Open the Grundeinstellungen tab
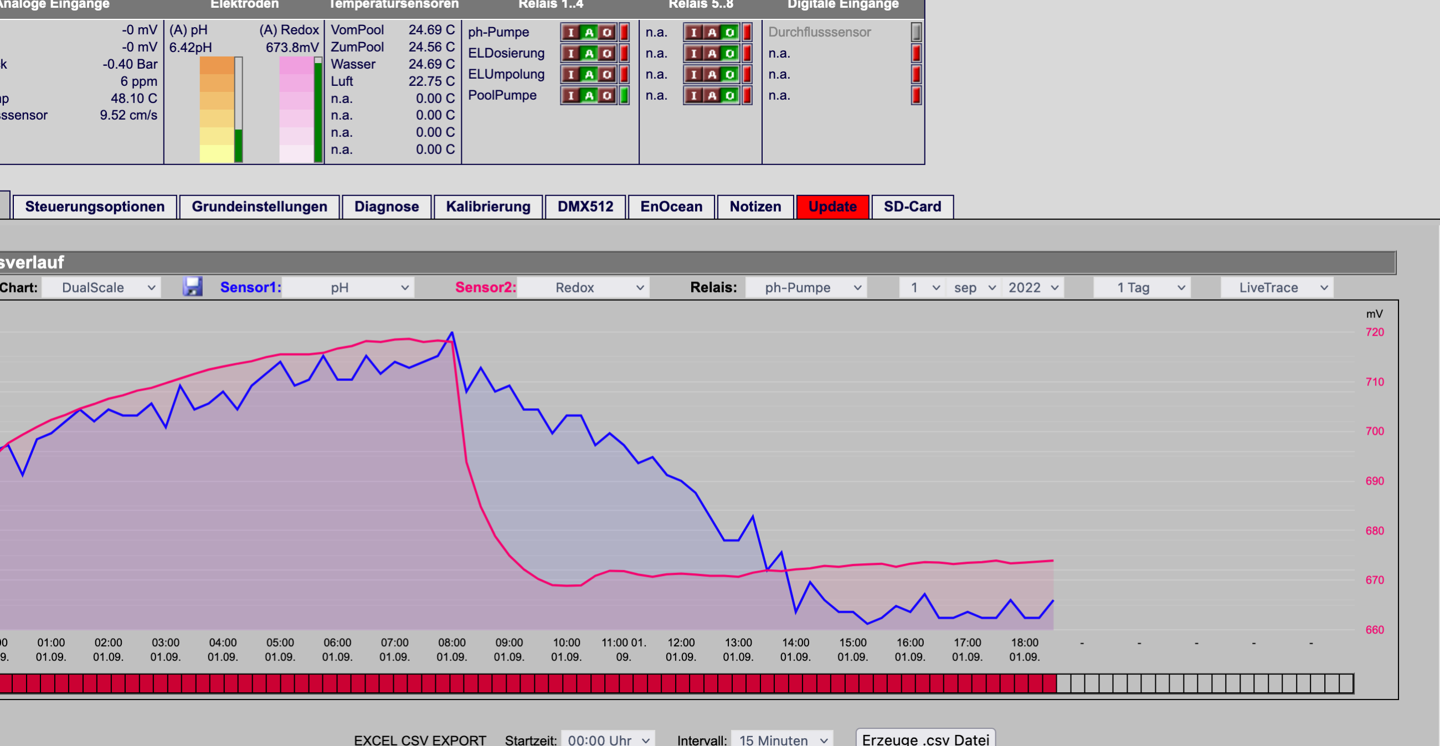This screenshot has height=746, width=1440. click(x=259, y=207)
